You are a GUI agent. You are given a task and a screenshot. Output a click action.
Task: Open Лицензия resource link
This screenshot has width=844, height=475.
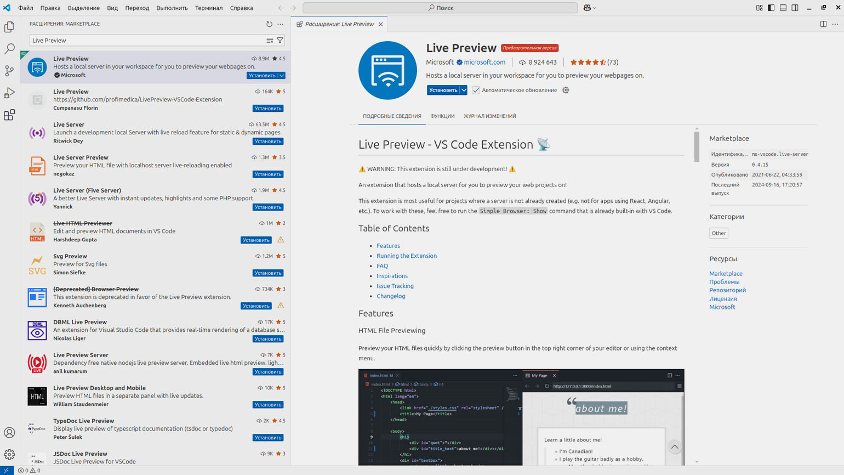723,299
